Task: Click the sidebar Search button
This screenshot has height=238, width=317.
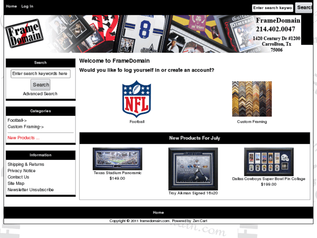Action: (41, 85)
